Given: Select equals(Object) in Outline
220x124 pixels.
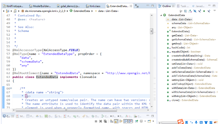Looking at the screenshot, I should (184, 52).
